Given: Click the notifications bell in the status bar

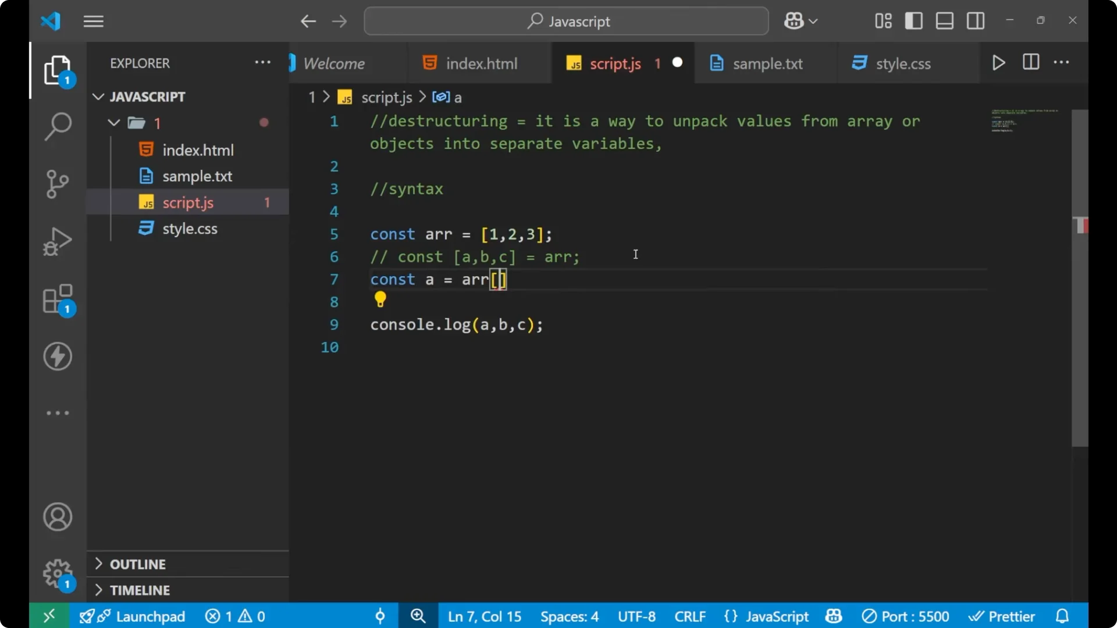Looking at the screenshot, I should 1062,616.
